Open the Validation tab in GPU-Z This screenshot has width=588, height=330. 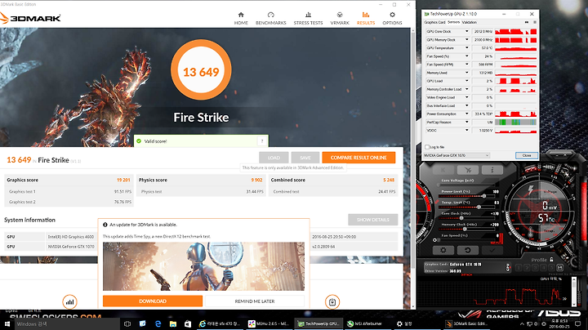469,22
